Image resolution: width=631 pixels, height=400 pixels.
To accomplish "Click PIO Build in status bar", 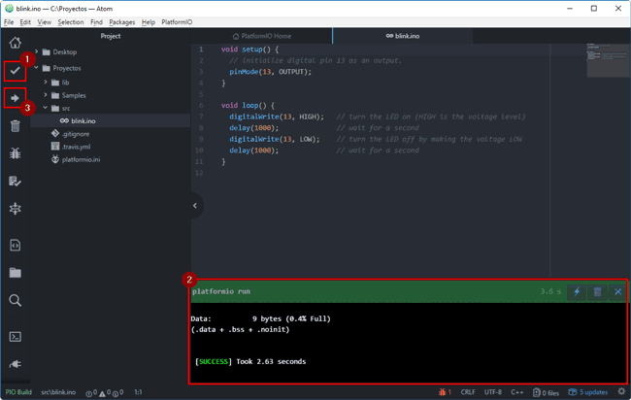I will [18, 392].
